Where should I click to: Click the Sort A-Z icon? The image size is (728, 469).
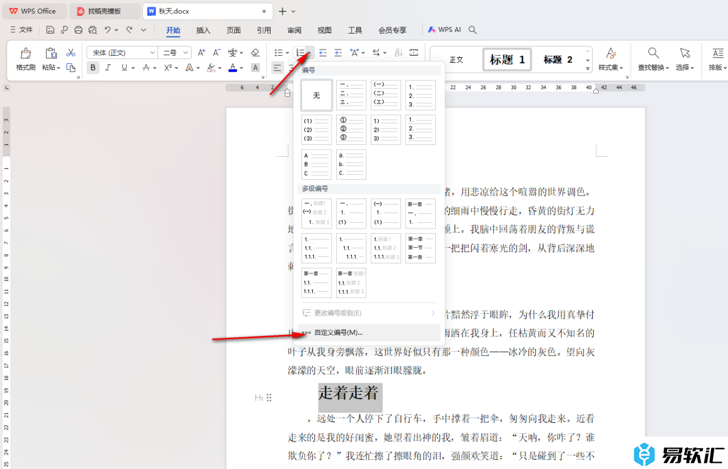point(399,52)
